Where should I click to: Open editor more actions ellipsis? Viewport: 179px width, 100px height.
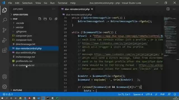174,9
